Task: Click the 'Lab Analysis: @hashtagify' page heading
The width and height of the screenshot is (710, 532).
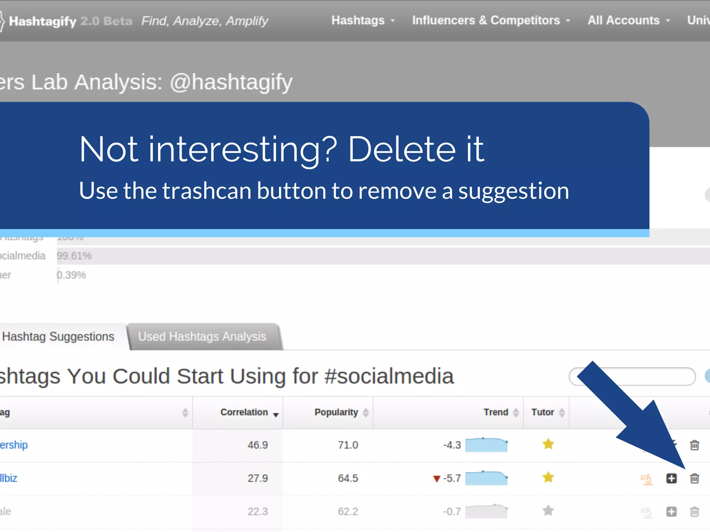Action: [x=162, y=82]
